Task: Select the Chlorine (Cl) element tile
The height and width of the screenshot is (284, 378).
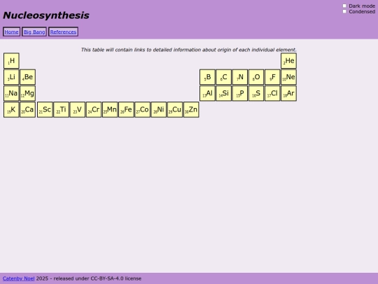Action: [272, 93]
